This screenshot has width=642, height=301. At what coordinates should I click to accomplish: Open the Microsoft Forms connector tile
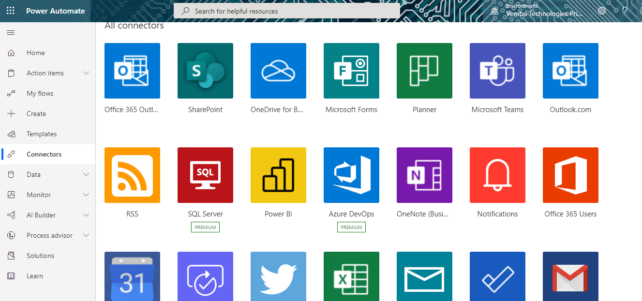351,71
